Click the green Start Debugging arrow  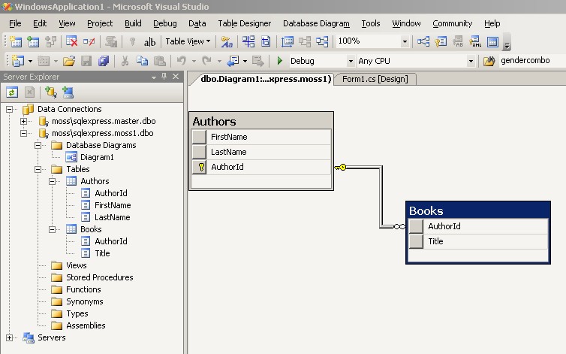tap(279, 61)
